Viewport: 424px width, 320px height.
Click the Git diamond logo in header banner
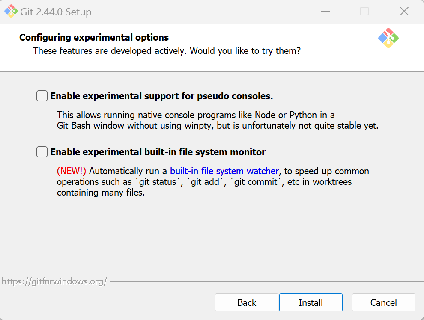click(x=388, y=38)
